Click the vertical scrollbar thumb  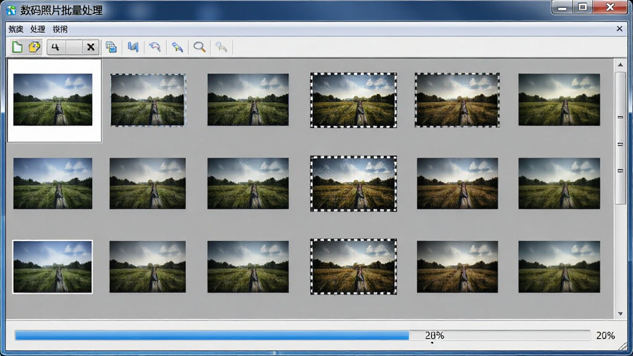pos(621,138)
